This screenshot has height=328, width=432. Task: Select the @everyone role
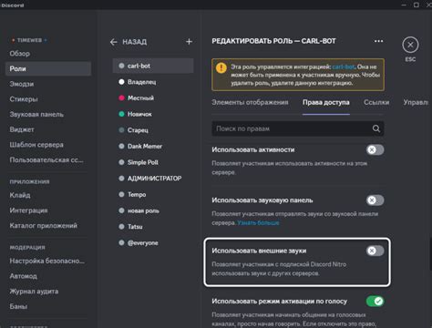[x=153, y=242]
